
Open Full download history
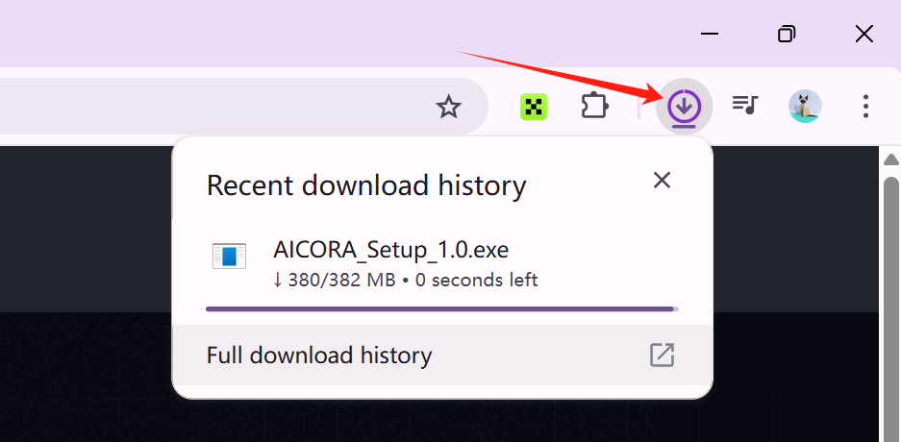[319, 356]
